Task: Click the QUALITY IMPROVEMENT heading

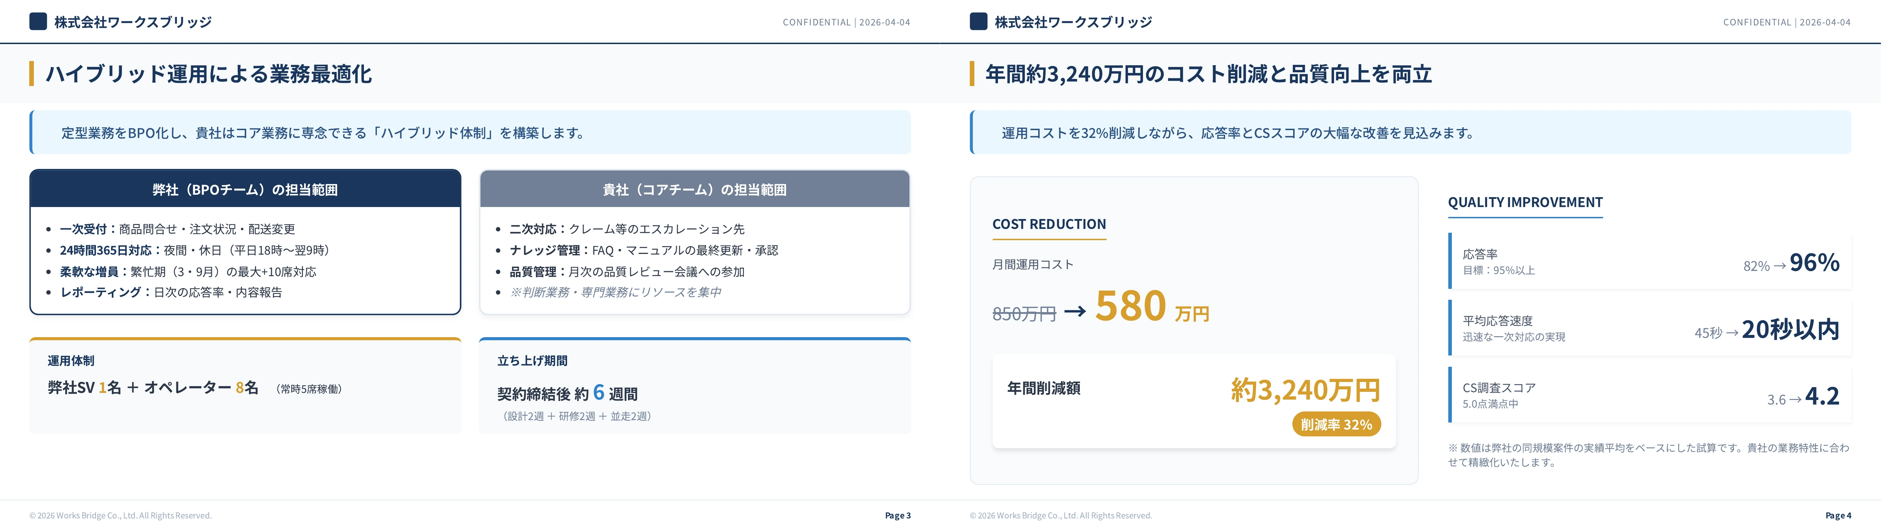Action: 1526,202
